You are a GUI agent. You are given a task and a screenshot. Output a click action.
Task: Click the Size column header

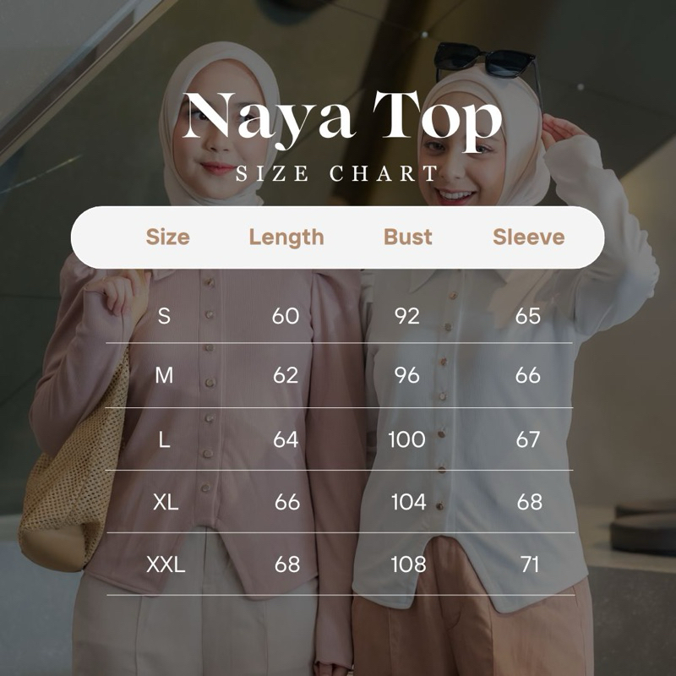click(x=167, y=237)
